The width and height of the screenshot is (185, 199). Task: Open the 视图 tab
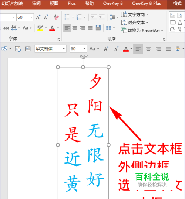pos(54,3)
